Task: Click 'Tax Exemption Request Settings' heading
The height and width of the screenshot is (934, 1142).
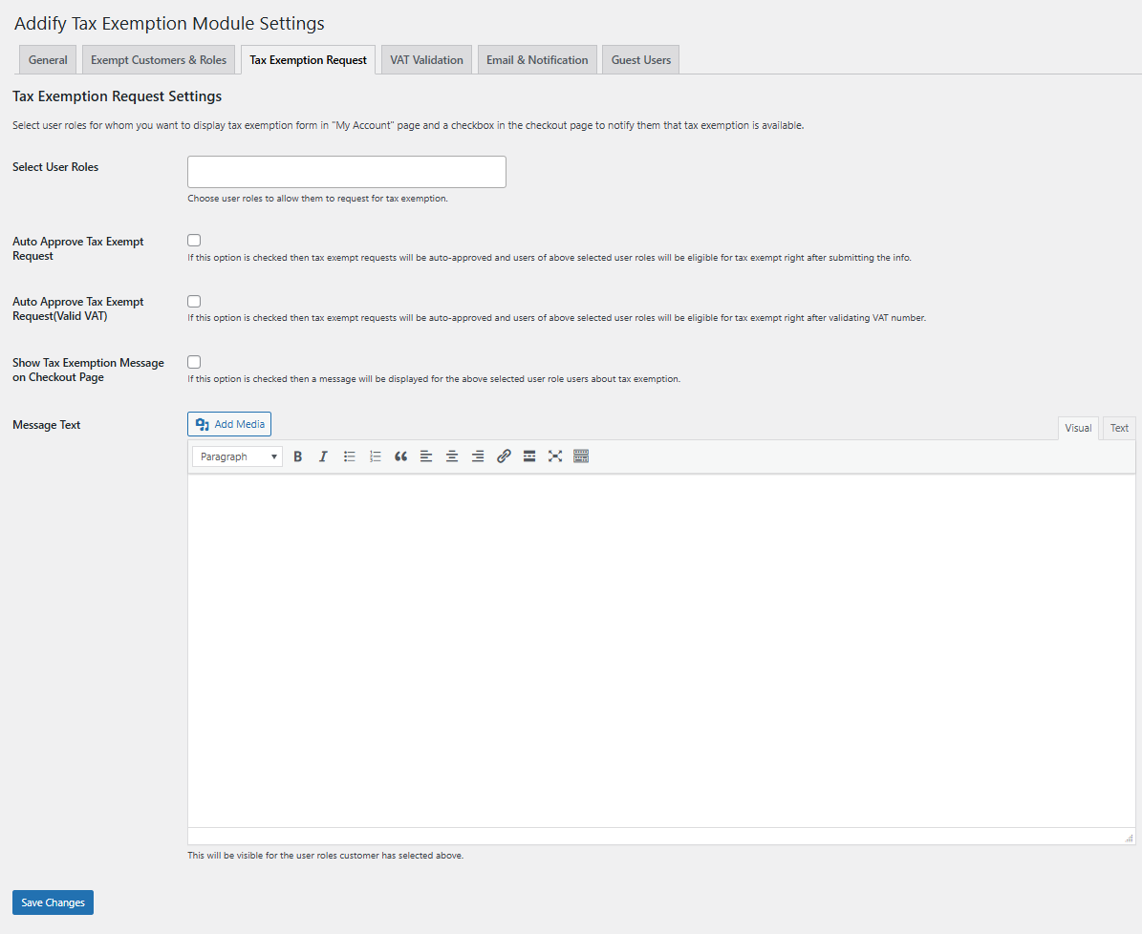Action: click(118, 96)
